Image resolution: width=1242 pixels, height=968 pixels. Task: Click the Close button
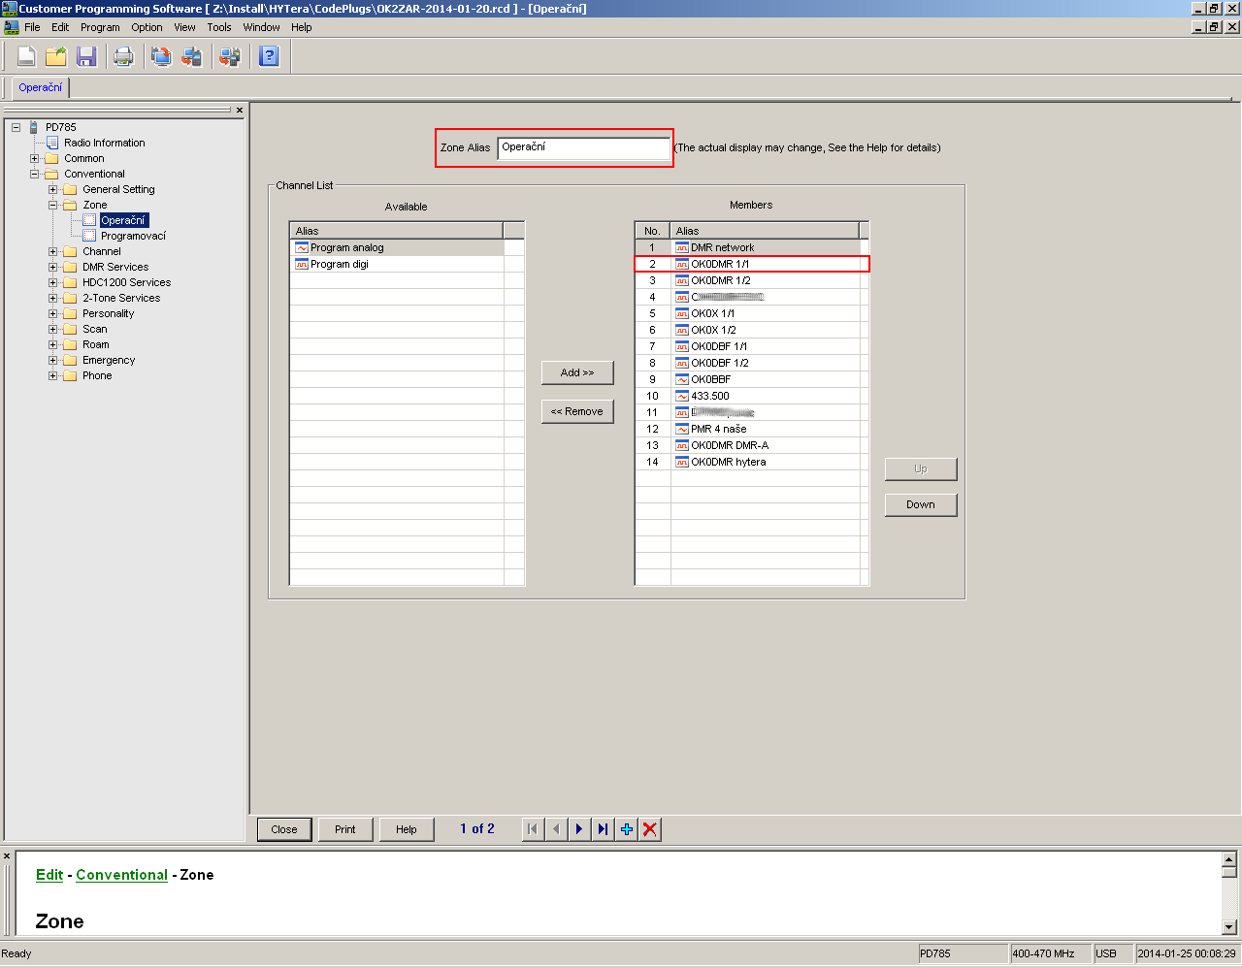click(284, 829)
